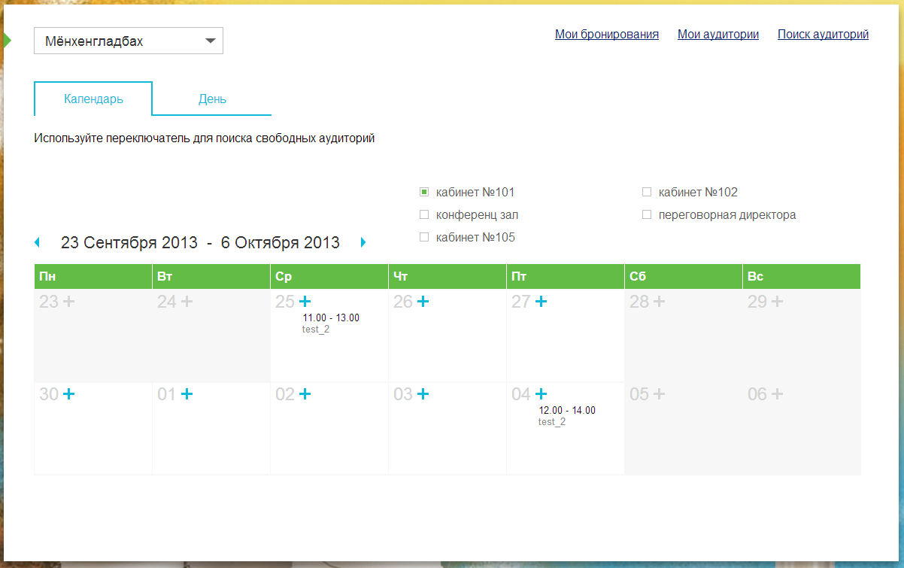
Task: Enable the конференц зал filter
Action: coord(423,214)
